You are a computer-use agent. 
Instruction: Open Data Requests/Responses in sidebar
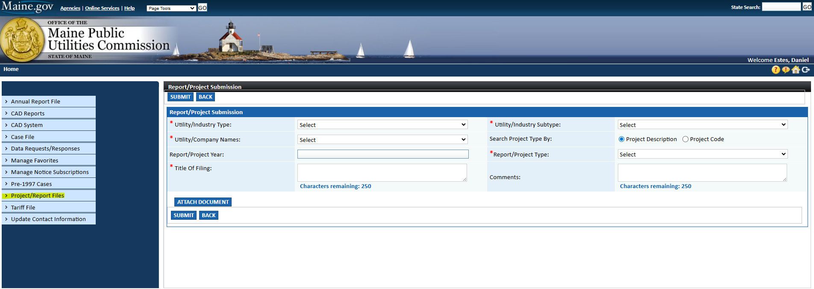click(49, 149)
